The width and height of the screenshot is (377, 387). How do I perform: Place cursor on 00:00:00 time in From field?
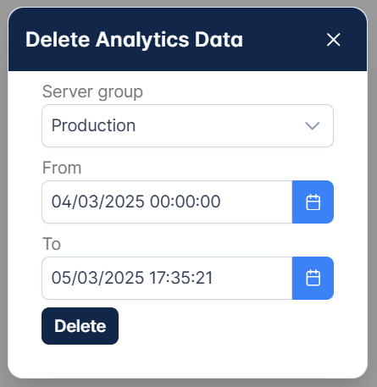click(x=185, y=202)
